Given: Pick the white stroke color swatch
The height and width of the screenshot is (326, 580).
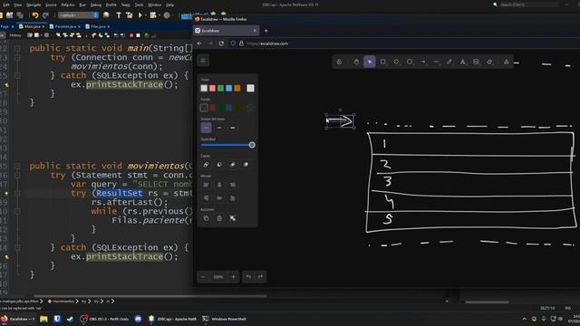Looking at the screenshot, I should 204,88.
